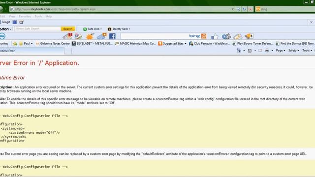Open the Facebook toolbar icon
The width and height of the screenshot is (315, 177).
point(112,36)
